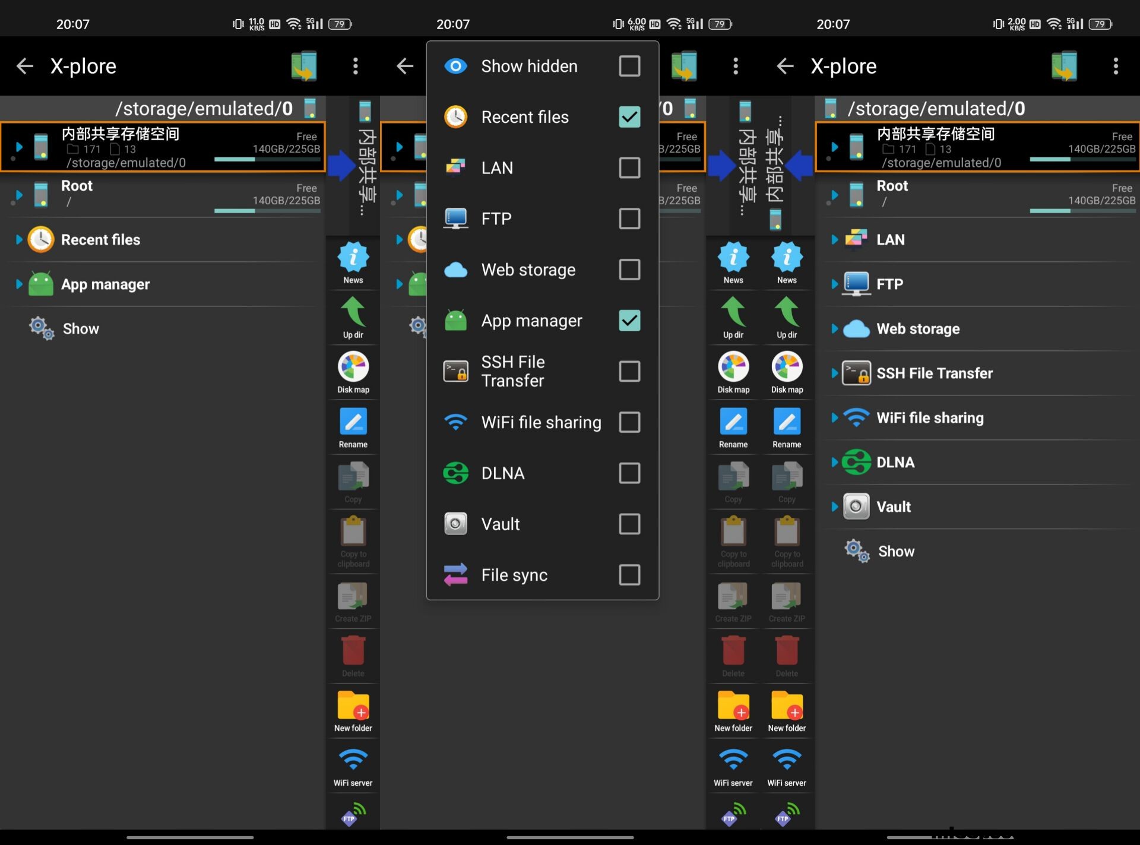Select LAN label in popup menu
This screenshot has height=845, width=1140.
click(497, 168)
